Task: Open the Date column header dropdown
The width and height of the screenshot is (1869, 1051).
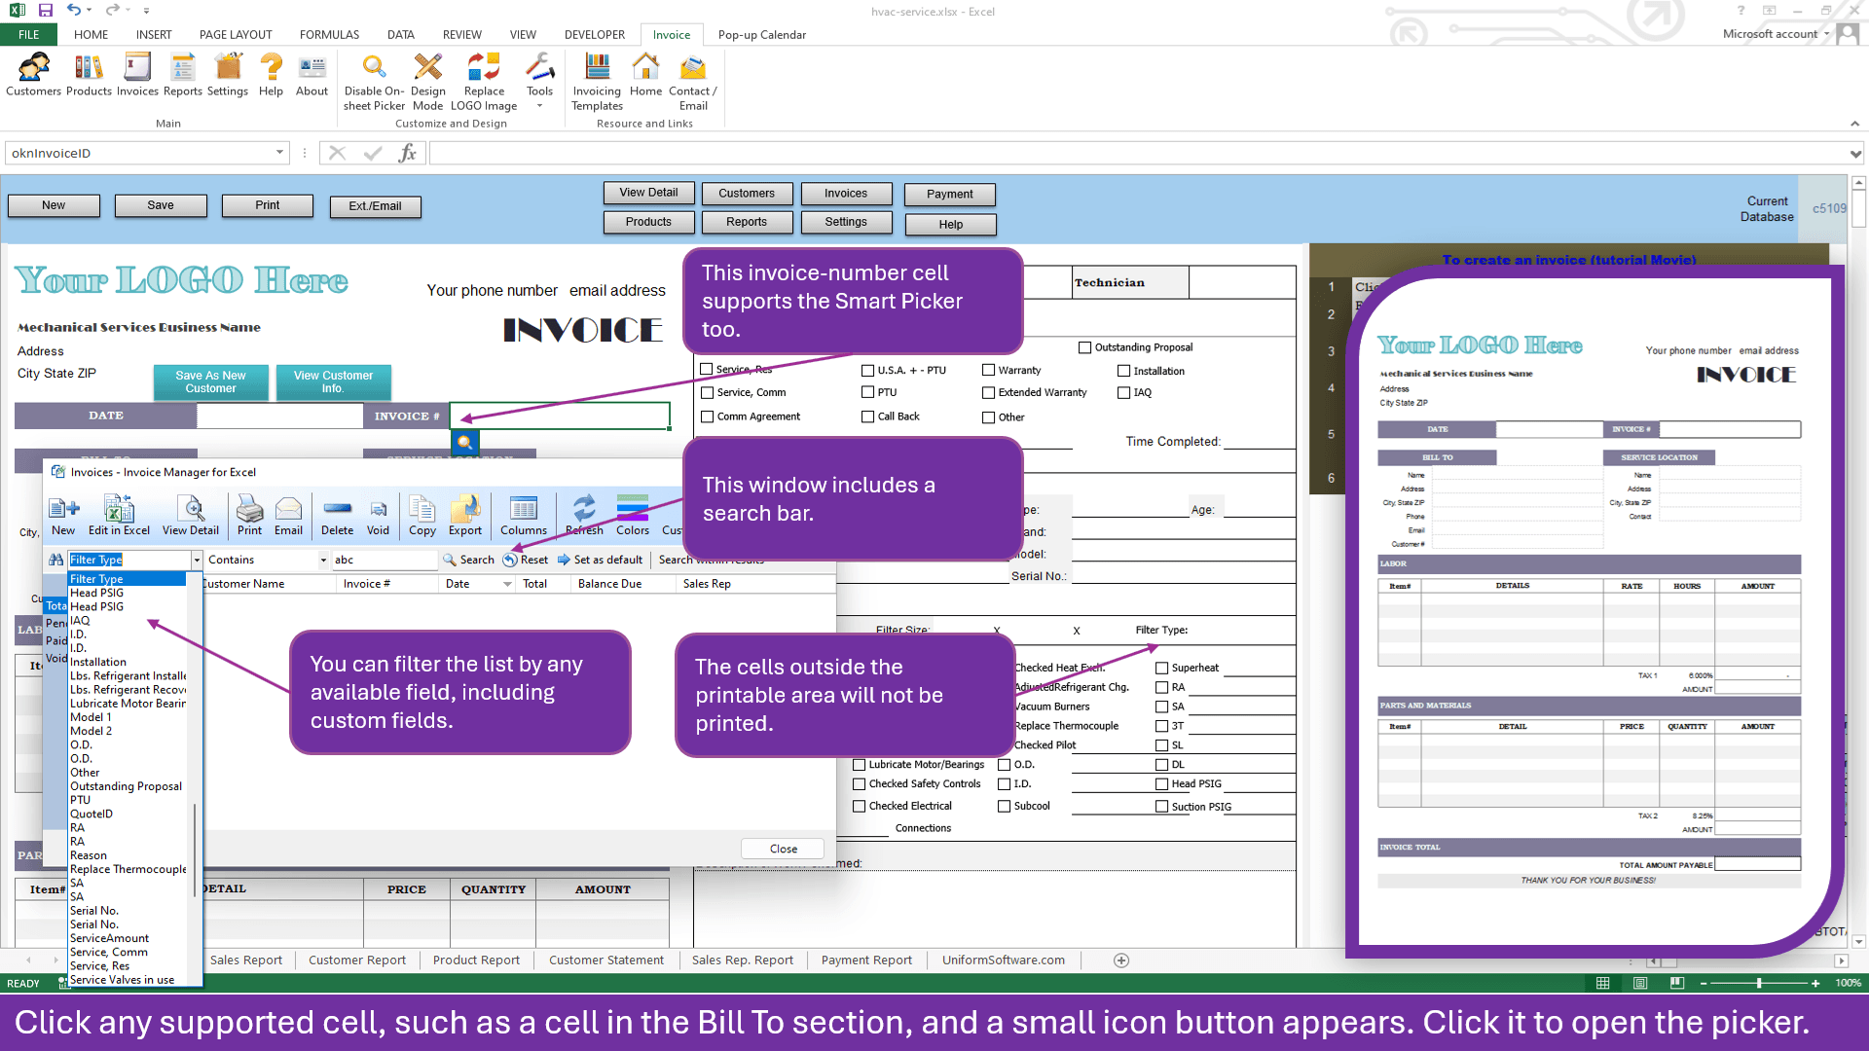Action: [x=507, y=585]
